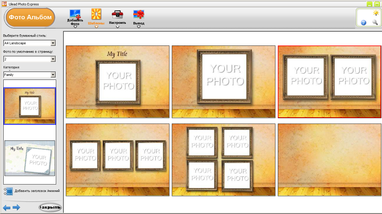Expand arrow below Добавить Фото
Image resolution: width=382 pixels, height=214 pixels.
[75, 27]
